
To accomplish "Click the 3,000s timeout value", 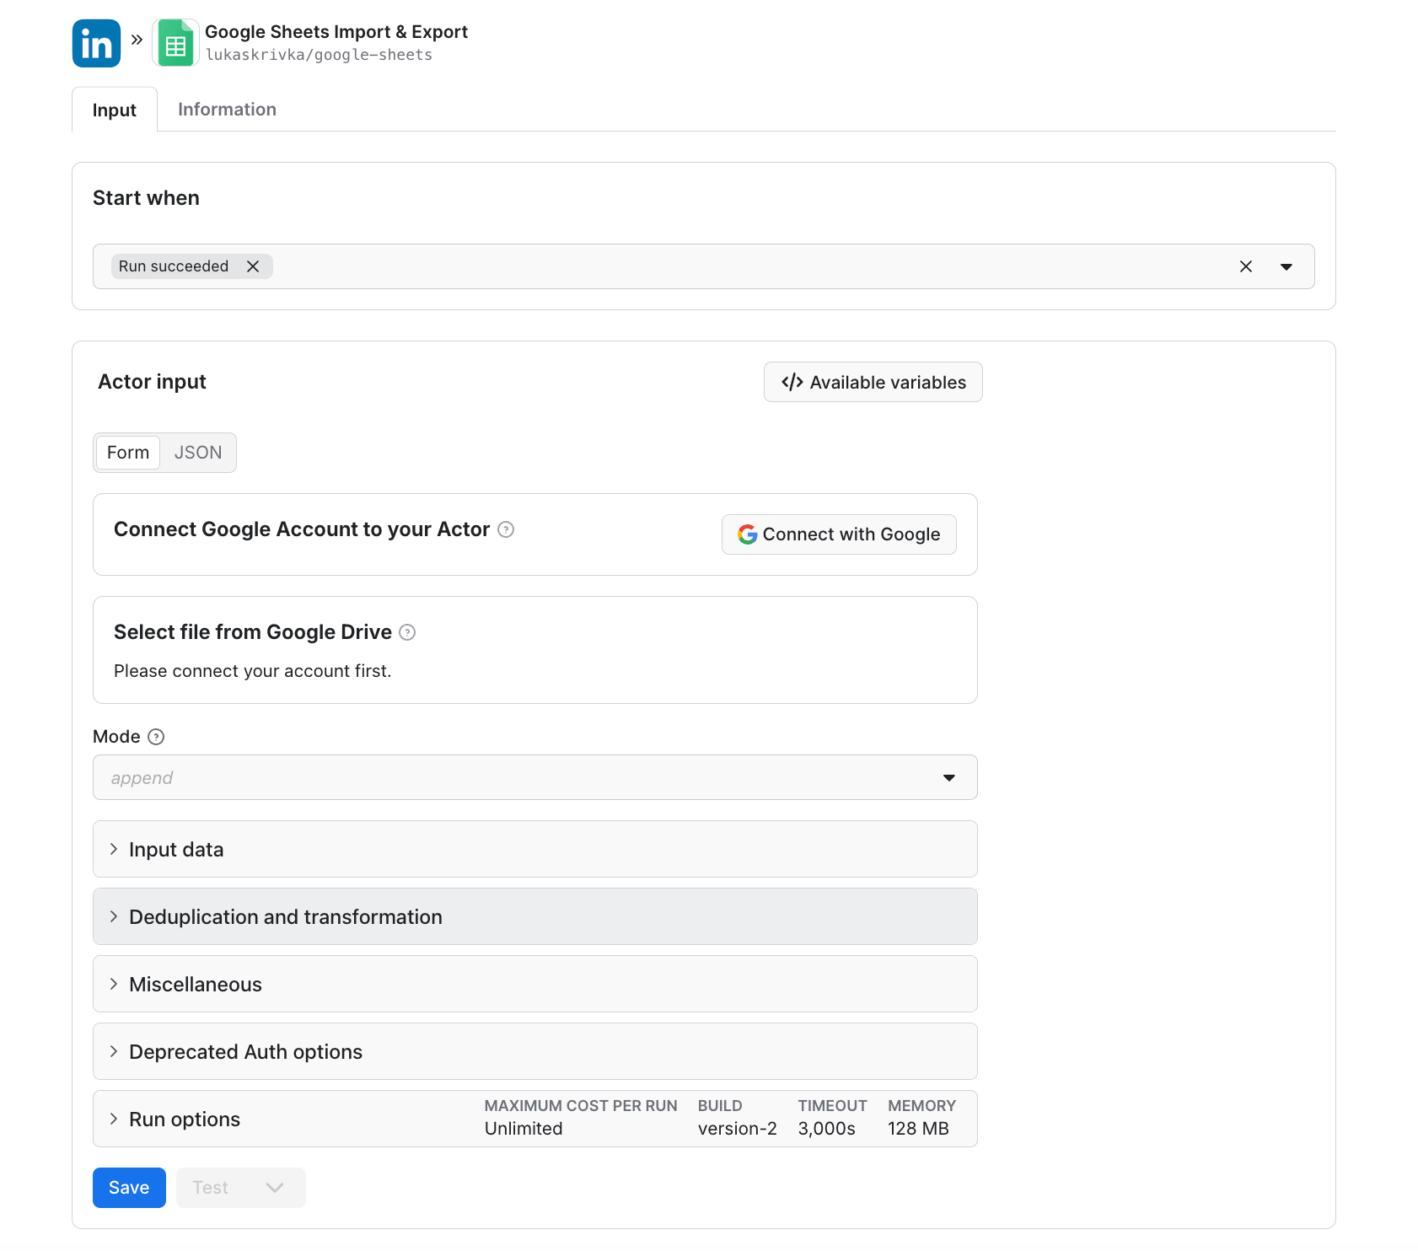I will (x=827, y=1129).
